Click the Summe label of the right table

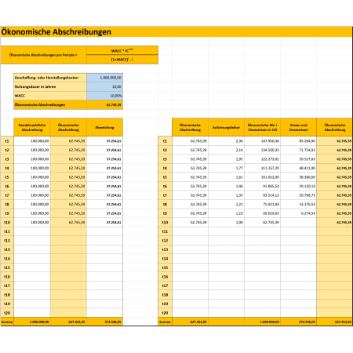(165, 322)
